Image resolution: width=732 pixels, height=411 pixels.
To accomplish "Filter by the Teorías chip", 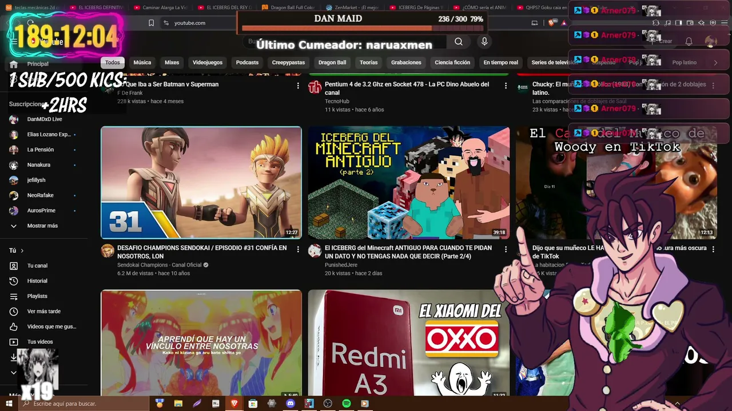I will click(369, 63).
